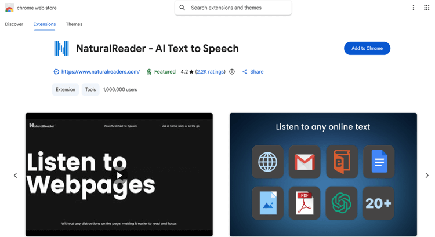Click the 4.2 star rating
Viewport: 435px width, 237px height.
click(187, 72)
